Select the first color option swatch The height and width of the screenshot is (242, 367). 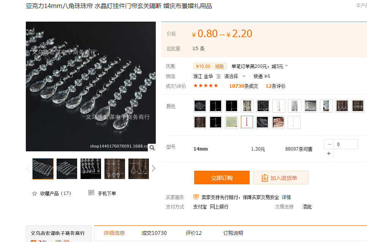(200, 106)
